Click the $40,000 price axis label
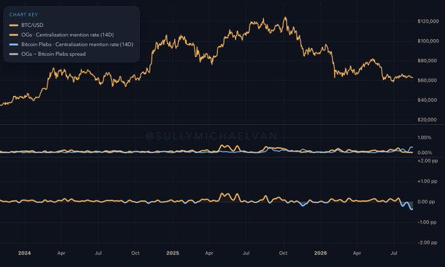 (427, 100)
